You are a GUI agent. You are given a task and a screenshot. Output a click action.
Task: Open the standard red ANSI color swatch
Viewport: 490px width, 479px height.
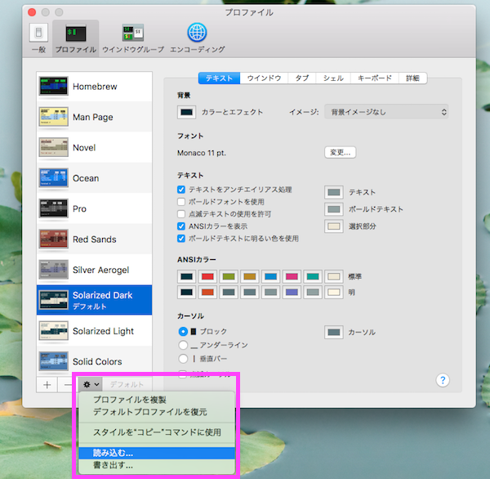[x=207, y=276]
